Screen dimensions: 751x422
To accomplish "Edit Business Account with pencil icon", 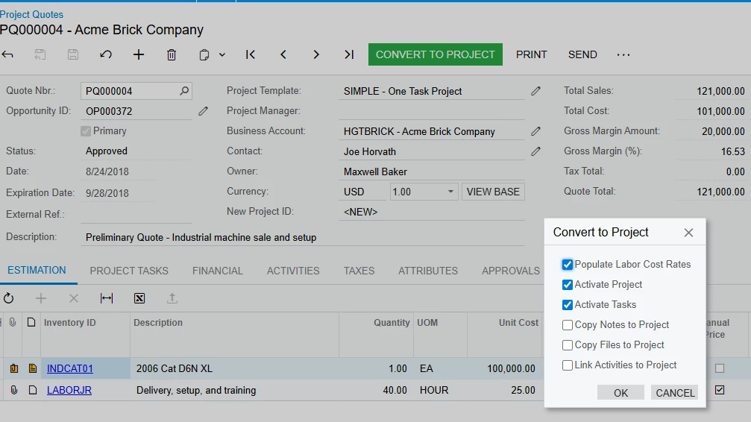I will coord(535,131).
